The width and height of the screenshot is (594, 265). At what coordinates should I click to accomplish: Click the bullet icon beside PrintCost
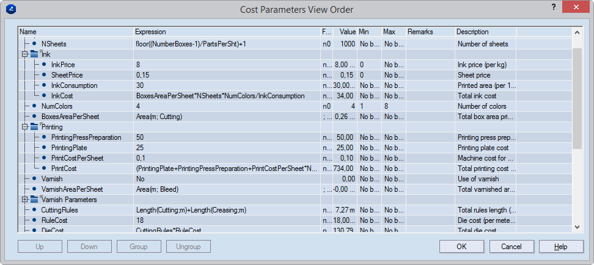pyautogui.click(x=44, y=169)
